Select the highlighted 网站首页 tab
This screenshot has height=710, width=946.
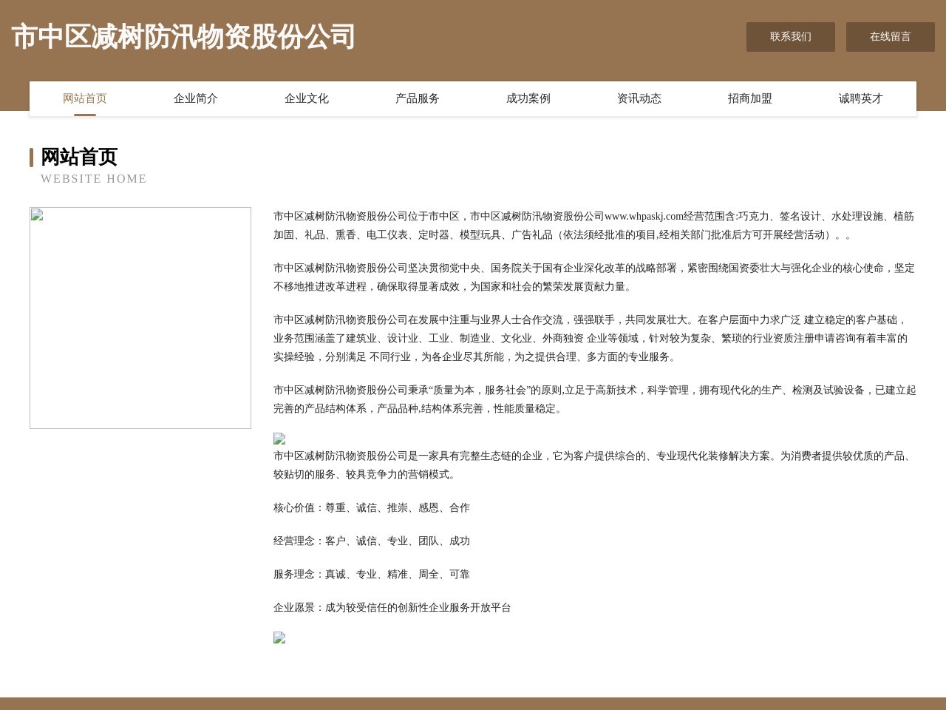pyautogui.click(x=84, y=98)
